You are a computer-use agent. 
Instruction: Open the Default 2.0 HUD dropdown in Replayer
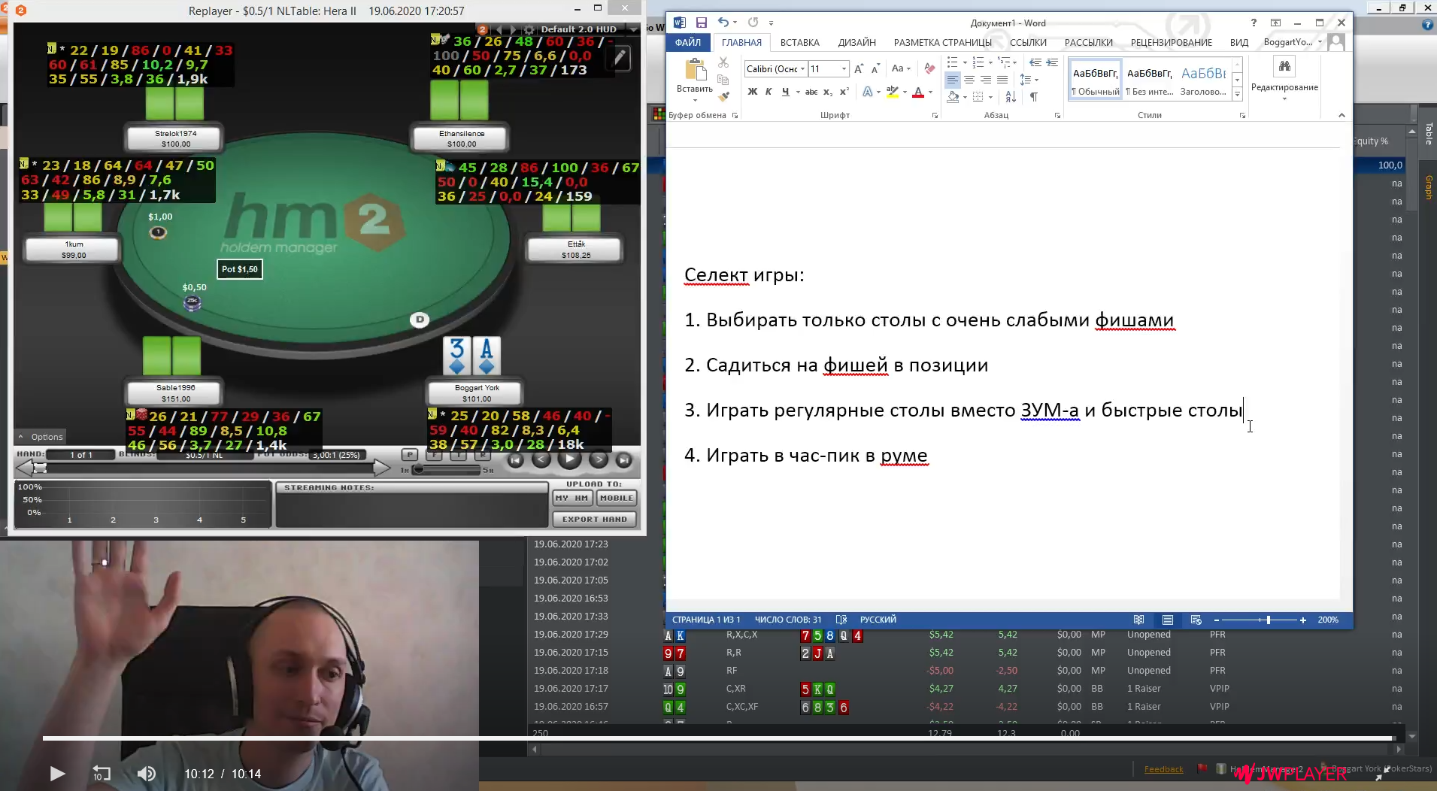(633, 29)
